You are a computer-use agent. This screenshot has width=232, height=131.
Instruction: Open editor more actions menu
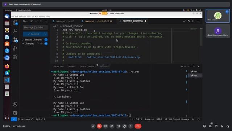tap(198, 21)
